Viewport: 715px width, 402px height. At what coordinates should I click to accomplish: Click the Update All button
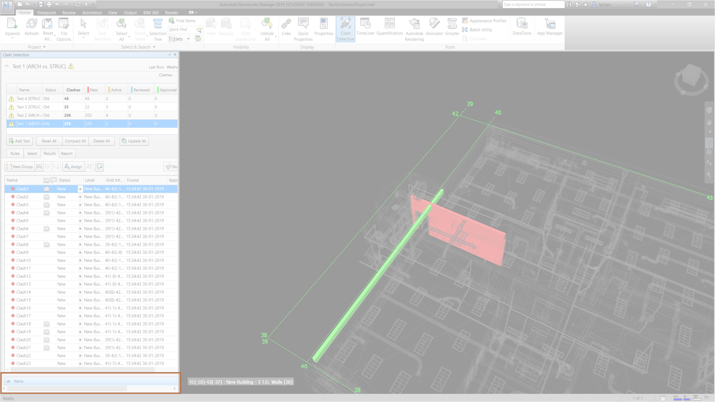(134, 141)
